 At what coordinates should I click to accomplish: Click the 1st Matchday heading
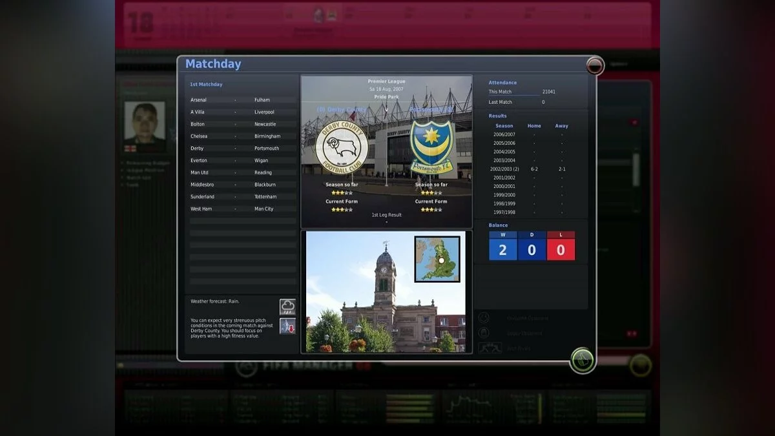pyautogui.click(x=206, y=85)
